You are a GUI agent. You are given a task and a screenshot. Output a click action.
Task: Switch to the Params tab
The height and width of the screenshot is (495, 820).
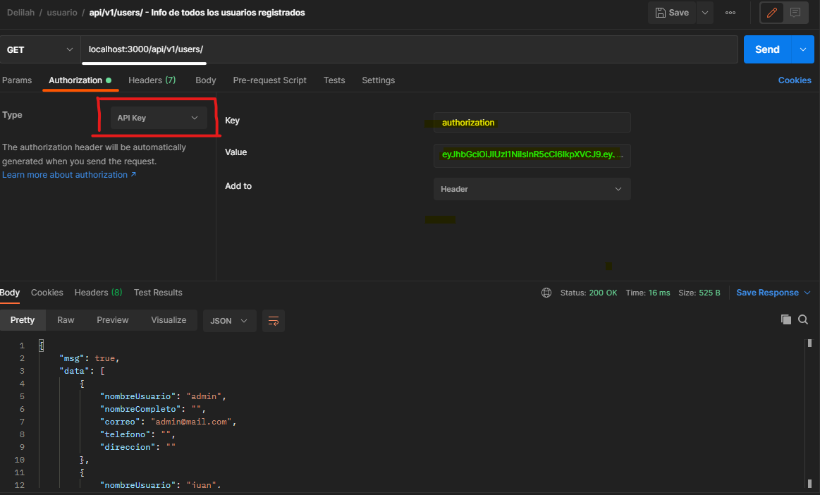pos(17,80)
